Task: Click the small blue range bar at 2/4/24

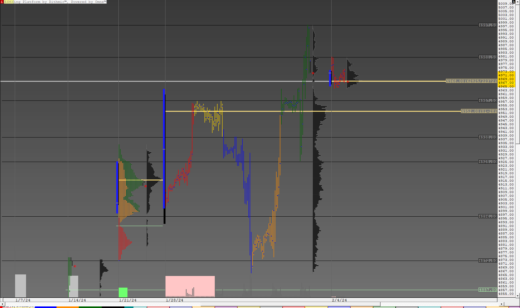Action: point(330,78)
